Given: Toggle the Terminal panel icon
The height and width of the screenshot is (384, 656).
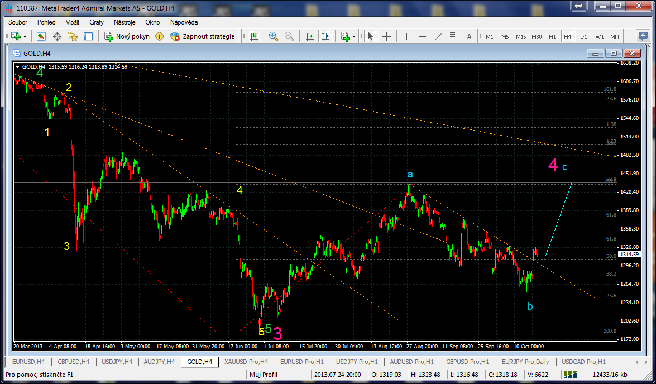Looking at the screenshot, I should 88,36.
